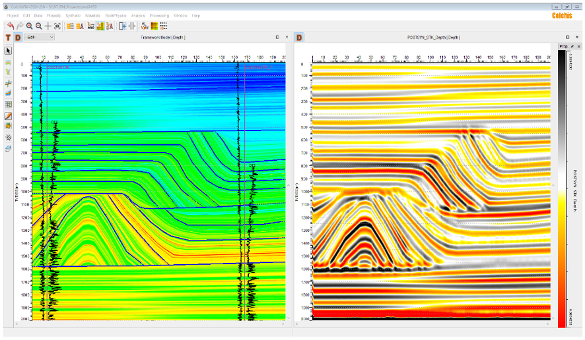This screenshot has width=585, height=340.
Task: Click the Colchis logo link
Action: (563, 15)
